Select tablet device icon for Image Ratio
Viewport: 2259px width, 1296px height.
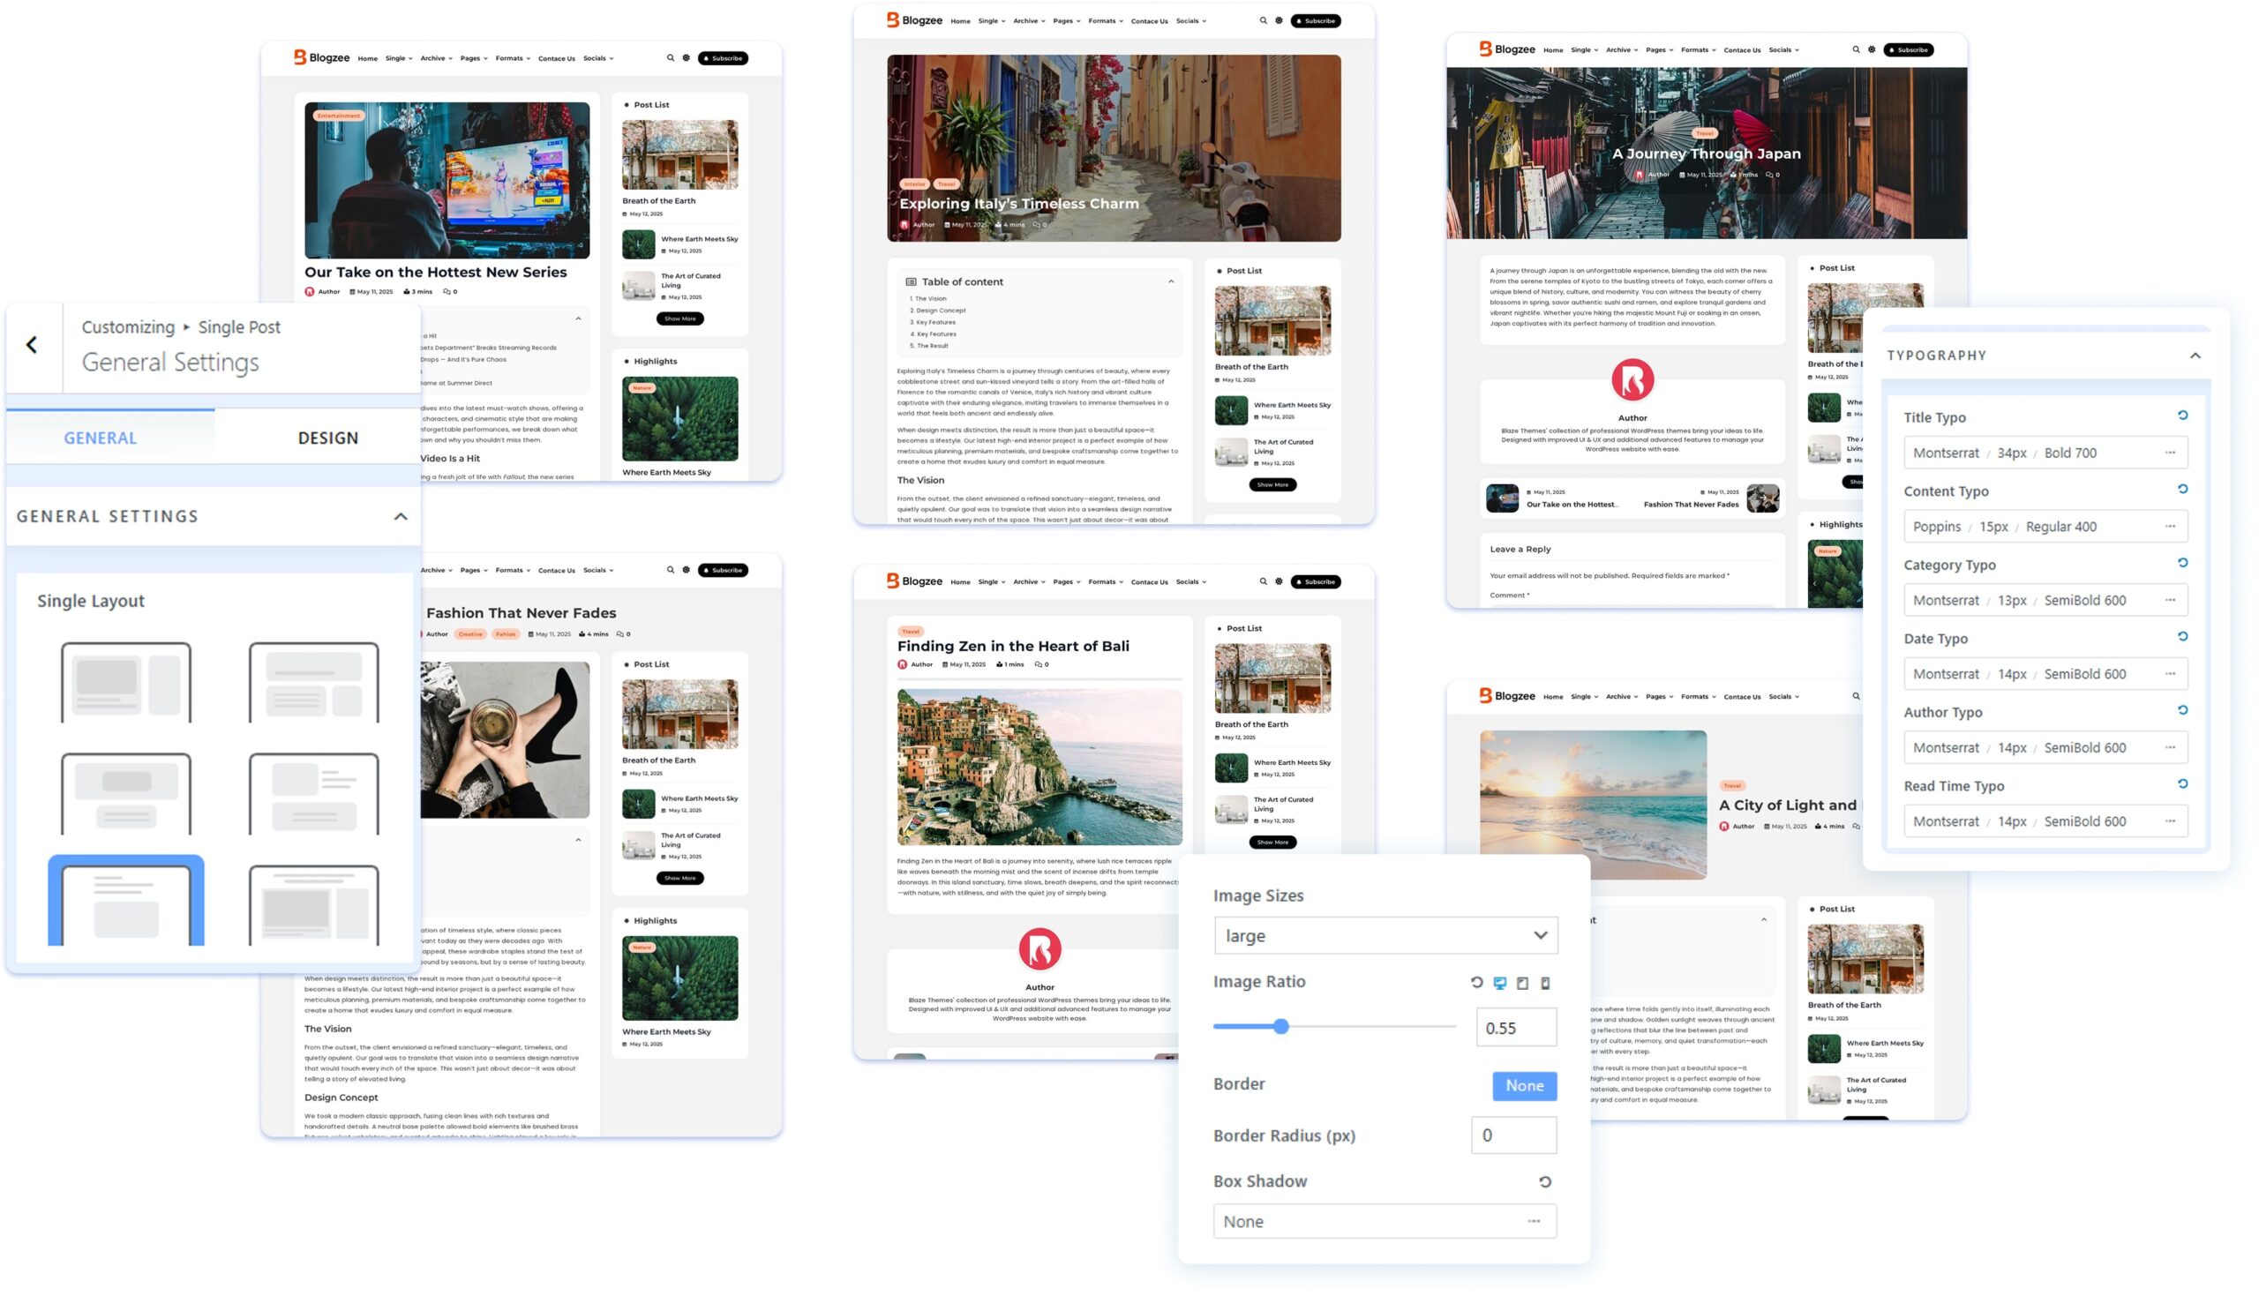coord(1523,983)
